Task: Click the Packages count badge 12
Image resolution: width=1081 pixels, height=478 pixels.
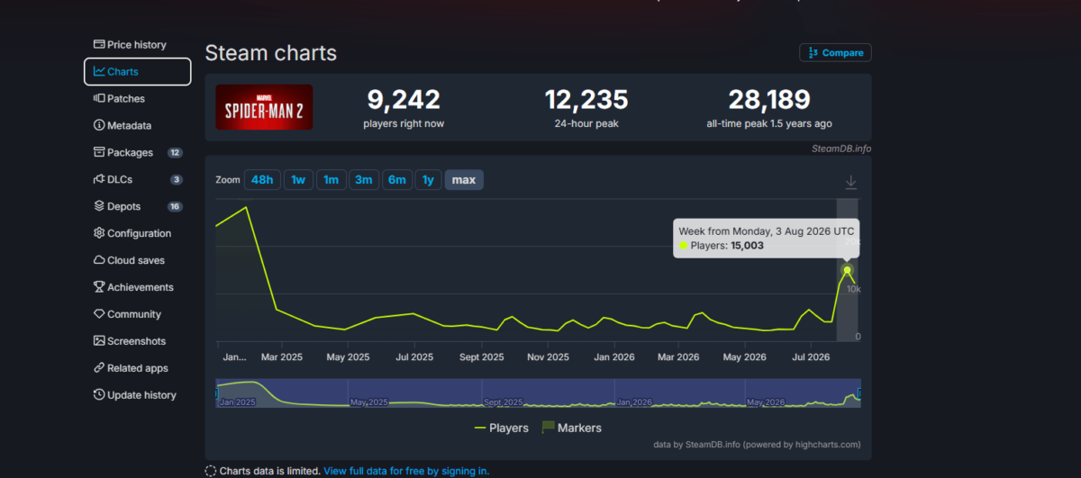Action: (x=175, y=153)
